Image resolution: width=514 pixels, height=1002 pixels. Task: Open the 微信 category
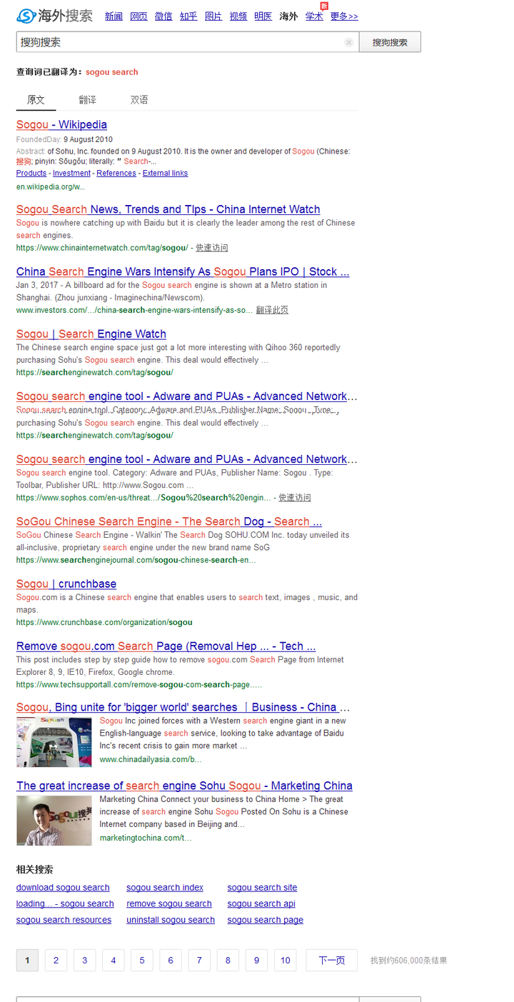pyautogui.click(x=163, y=16)
